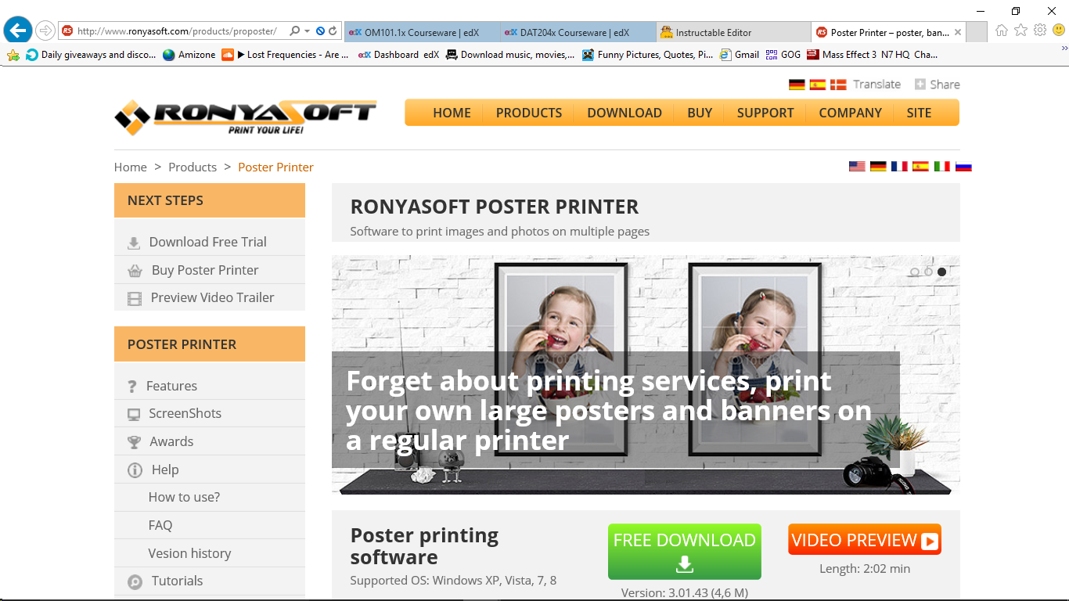Click German flag beside Translate
Viewport: 1069px width, 601px height.
click(x=797, y=85)
